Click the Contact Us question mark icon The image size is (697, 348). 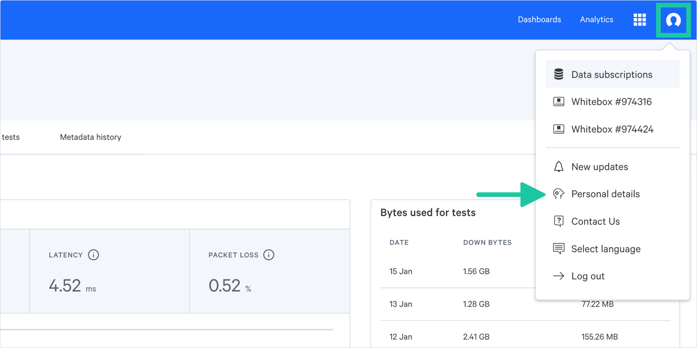pyautogui.click(x=559, y=221)
